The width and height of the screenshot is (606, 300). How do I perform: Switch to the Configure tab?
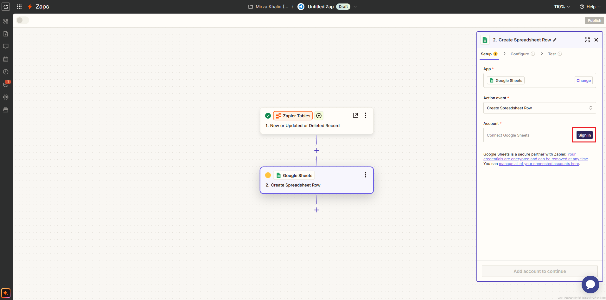520,54
